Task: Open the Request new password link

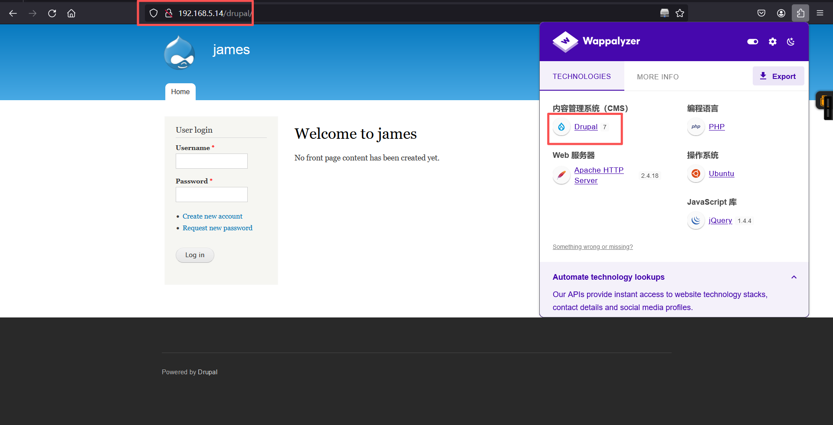Action: pos(217,228)
